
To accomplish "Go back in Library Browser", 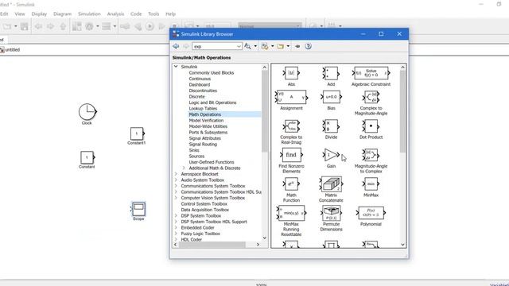I will click(176, 46).
